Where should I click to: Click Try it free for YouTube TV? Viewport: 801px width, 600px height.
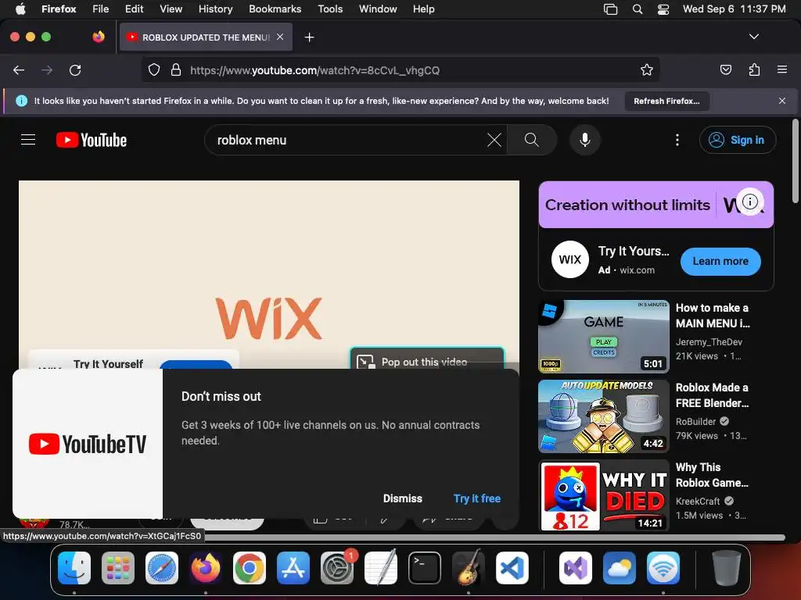[476, 498]
